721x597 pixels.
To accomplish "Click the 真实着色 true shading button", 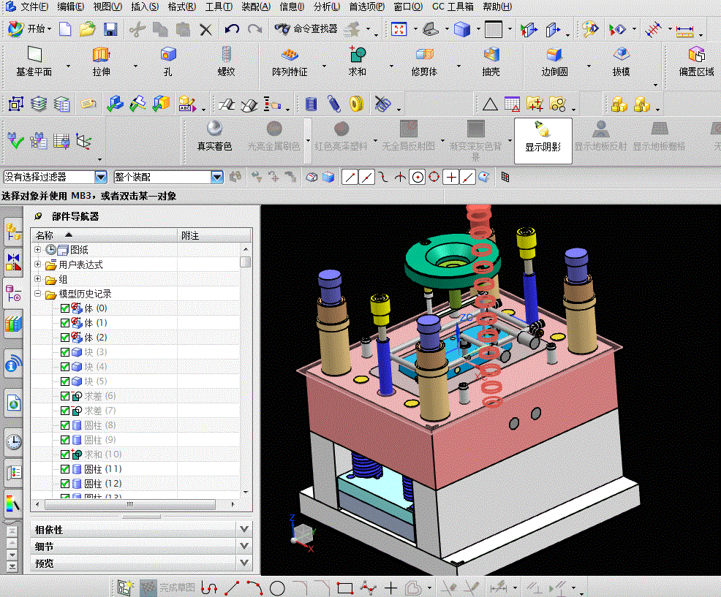I will [x=215, y=136].
